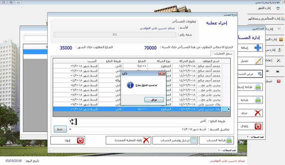Click the حفظ save button

click(60, 129)
